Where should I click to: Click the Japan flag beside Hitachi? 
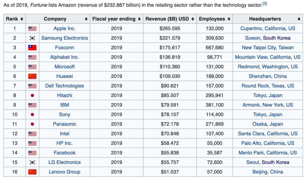coord(32,95)
